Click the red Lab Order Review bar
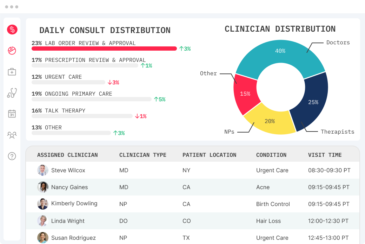The image size is (365, 244). coord(104,49)
